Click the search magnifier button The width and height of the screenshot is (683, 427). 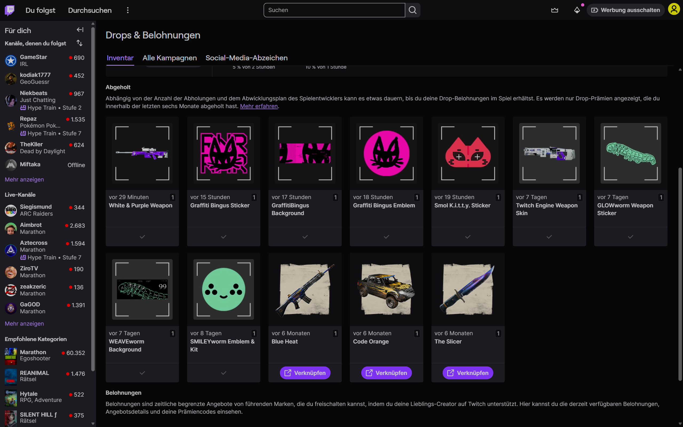click(412, 10)
